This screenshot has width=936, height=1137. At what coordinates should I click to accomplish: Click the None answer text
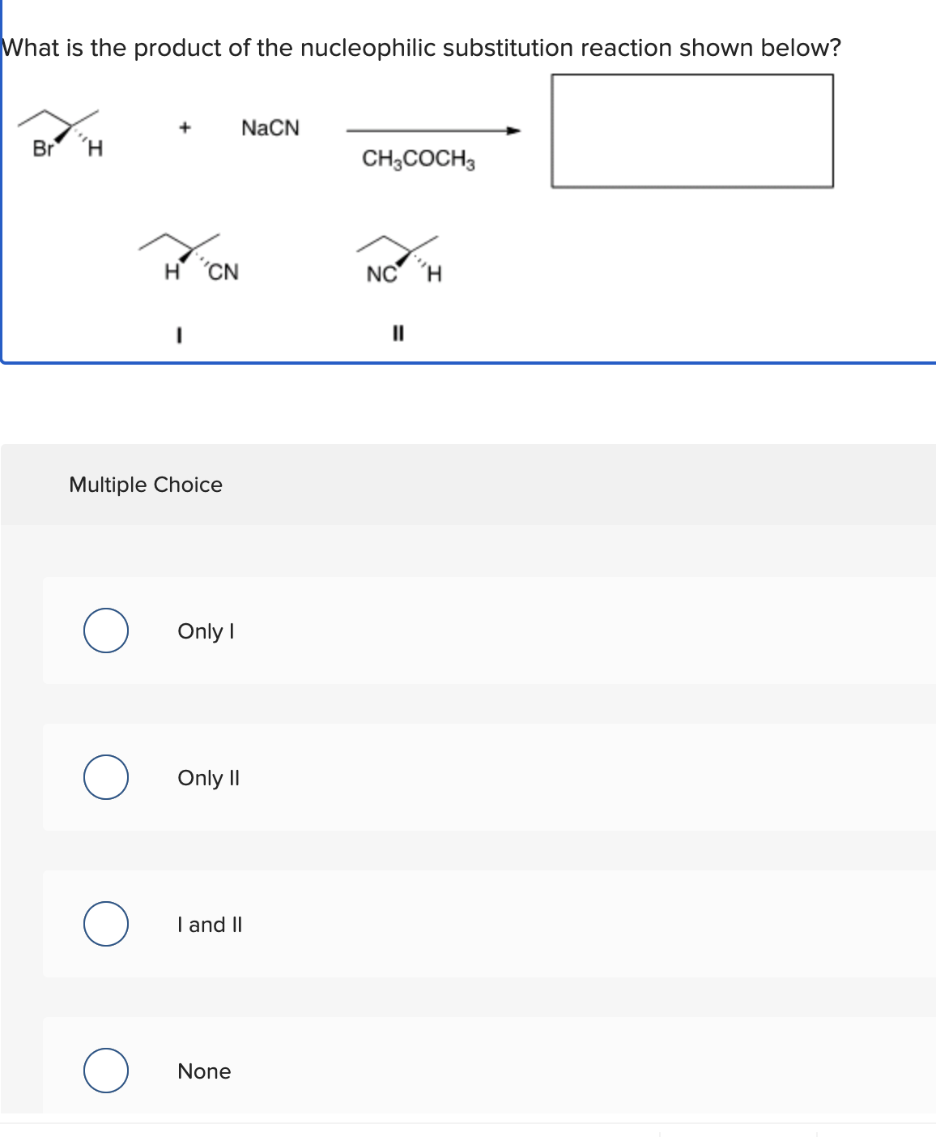[x=204, y=1071]
